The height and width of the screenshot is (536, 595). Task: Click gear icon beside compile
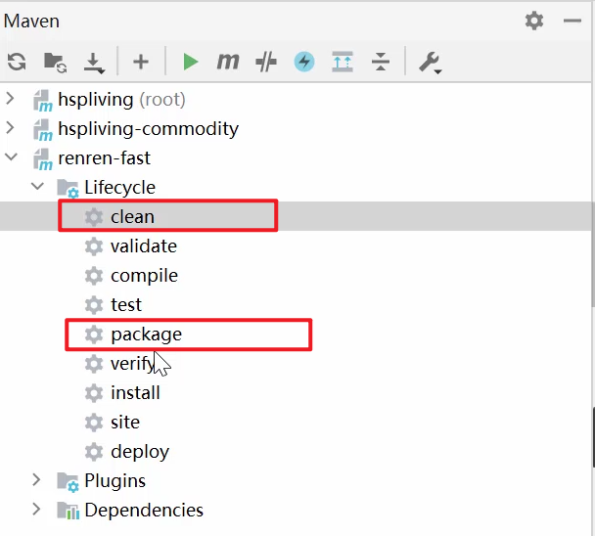point(94,276)
